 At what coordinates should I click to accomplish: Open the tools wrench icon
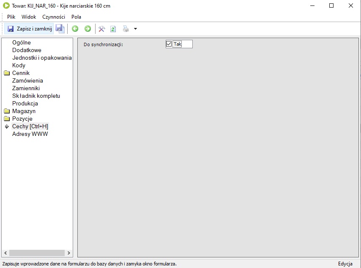pyautogui.click(x=102, y=29)
